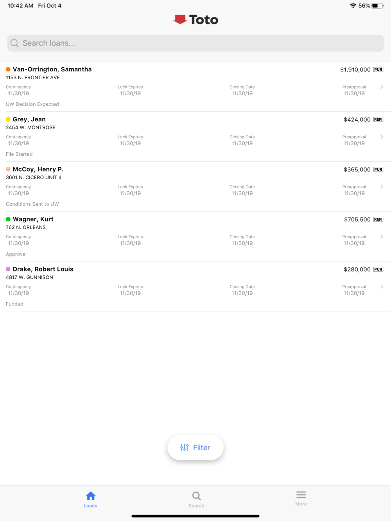The width and height of the screenshot is (391, 521).
Task: Open the Filter button
Action: pos(195,448)
